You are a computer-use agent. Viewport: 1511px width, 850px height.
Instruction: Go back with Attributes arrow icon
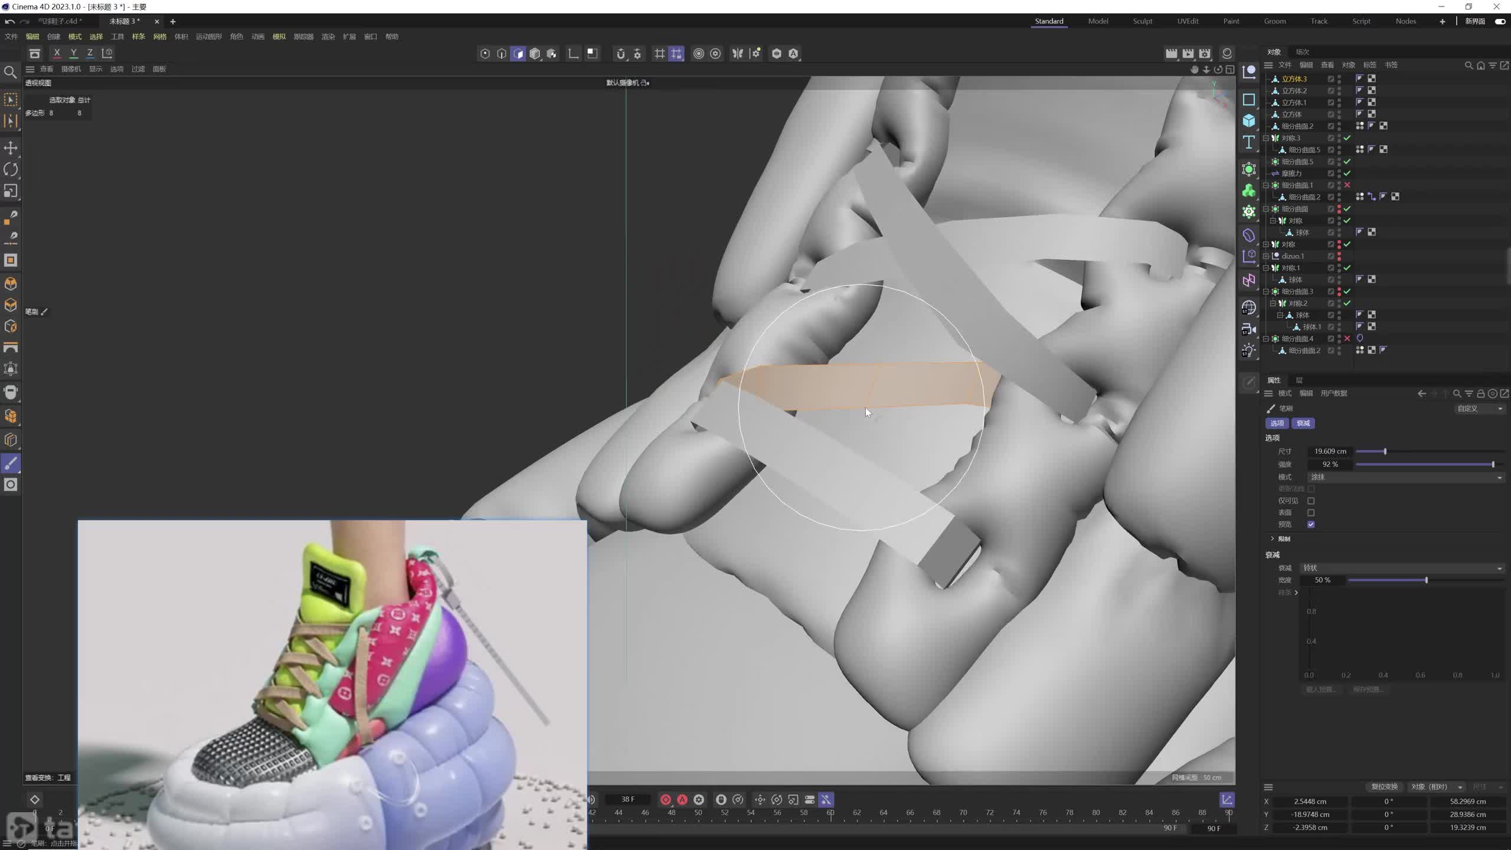[1421, 394]
